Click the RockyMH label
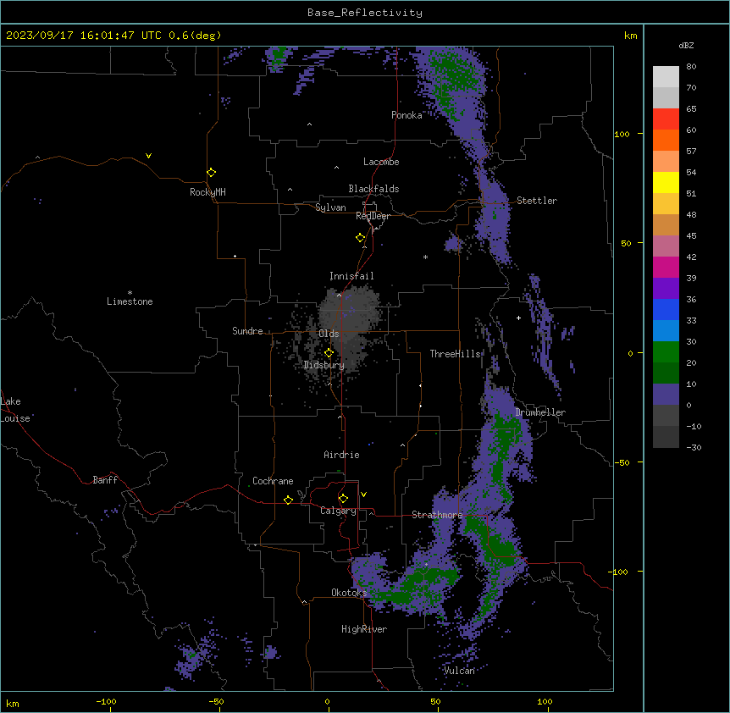The image size is (730, 713). pyautogui.click(x=207, y=192)
